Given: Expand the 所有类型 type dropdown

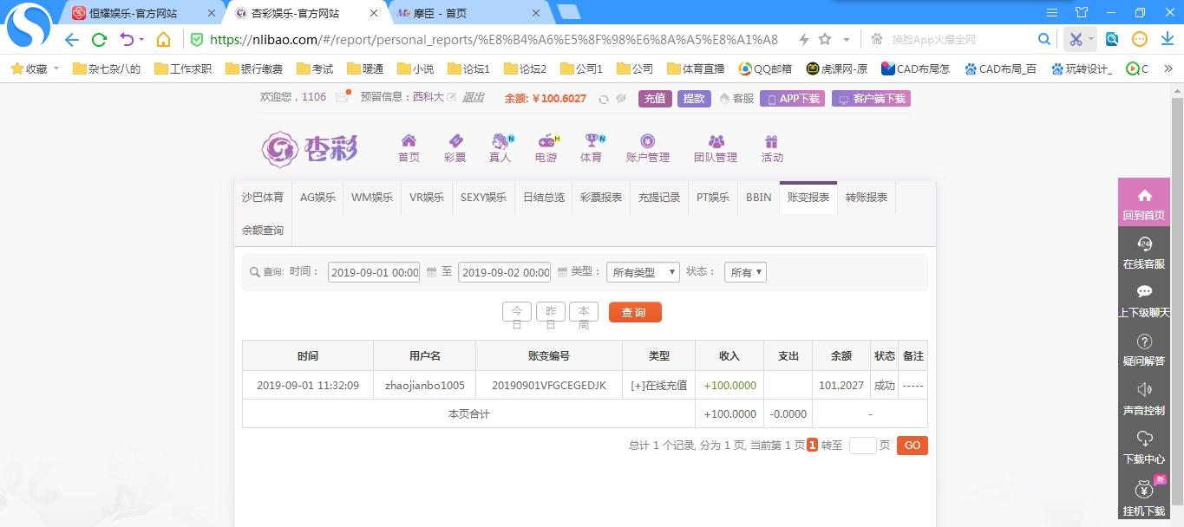Looking at the screenshot, I should tap(643, 272).
